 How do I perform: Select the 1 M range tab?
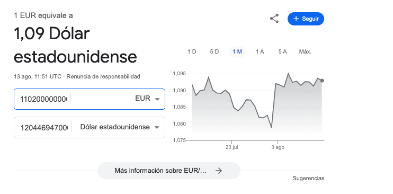[x=237, y=52]
